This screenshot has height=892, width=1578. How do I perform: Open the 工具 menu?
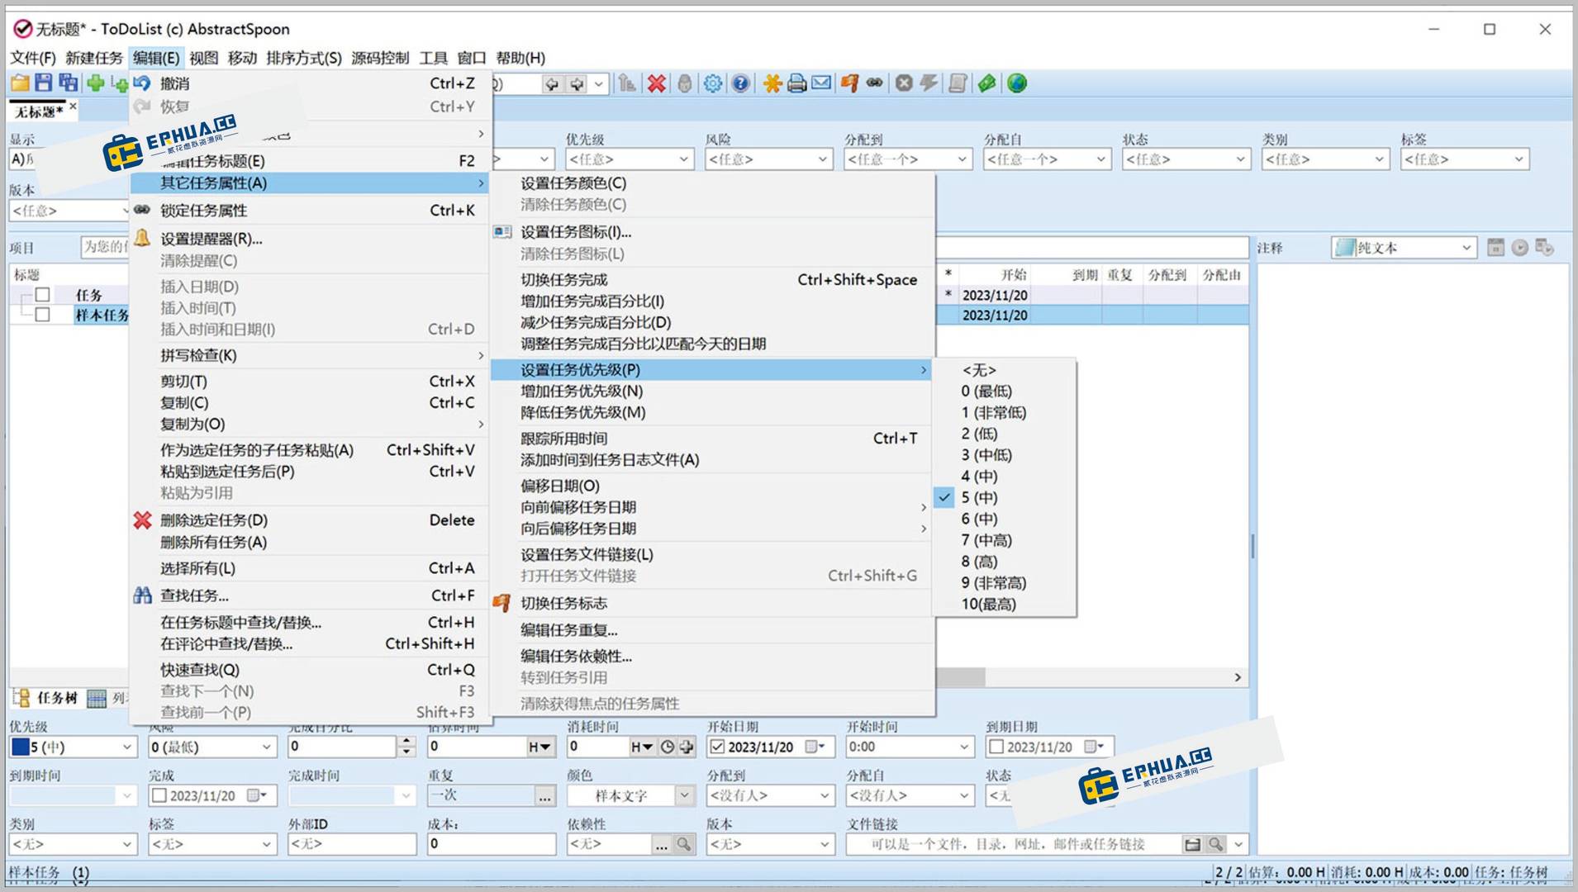click(x=433, y=58)
